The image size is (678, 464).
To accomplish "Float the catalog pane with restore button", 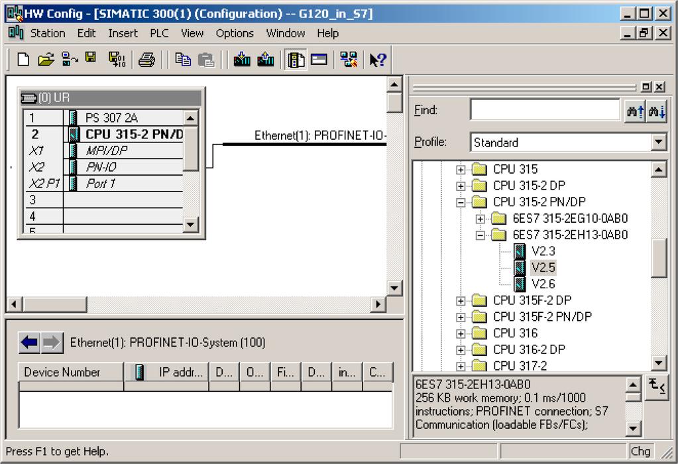I will [646, 86].
